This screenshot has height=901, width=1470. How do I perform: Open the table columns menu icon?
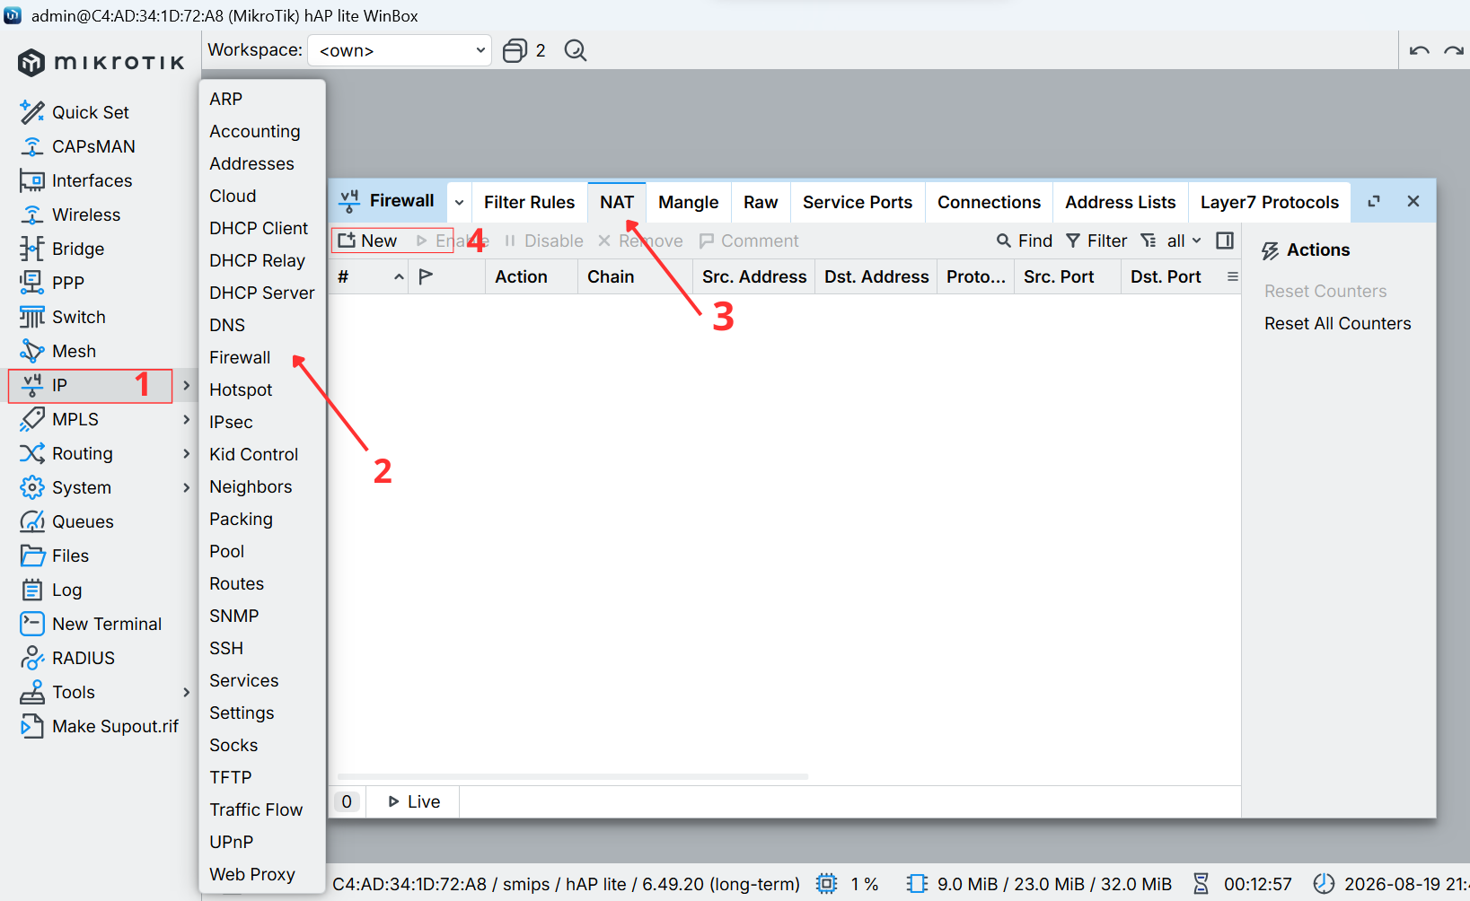[1233, 276]
